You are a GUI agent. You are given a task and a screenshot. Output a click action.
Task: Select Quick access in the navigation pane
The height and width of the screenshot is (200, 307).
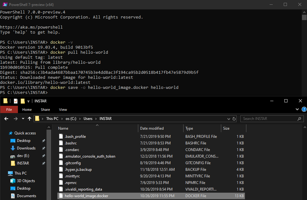(x=25, y=133)
